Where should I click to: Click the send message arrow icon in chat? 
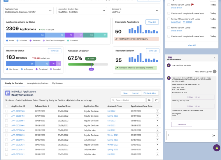(x=213, y=135)
